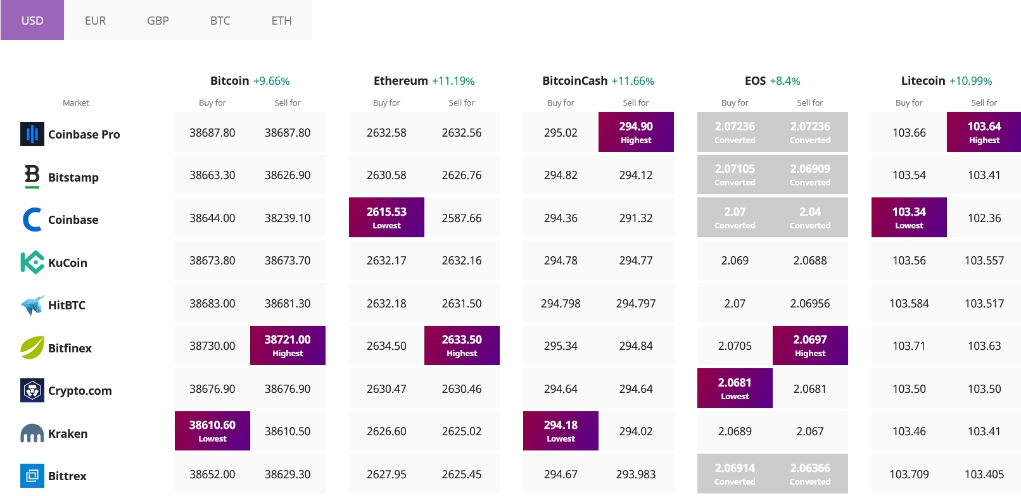Open the Coinbase Pro market name
The width and height of the screenshot is (1021, 496).
click(84, 134)
